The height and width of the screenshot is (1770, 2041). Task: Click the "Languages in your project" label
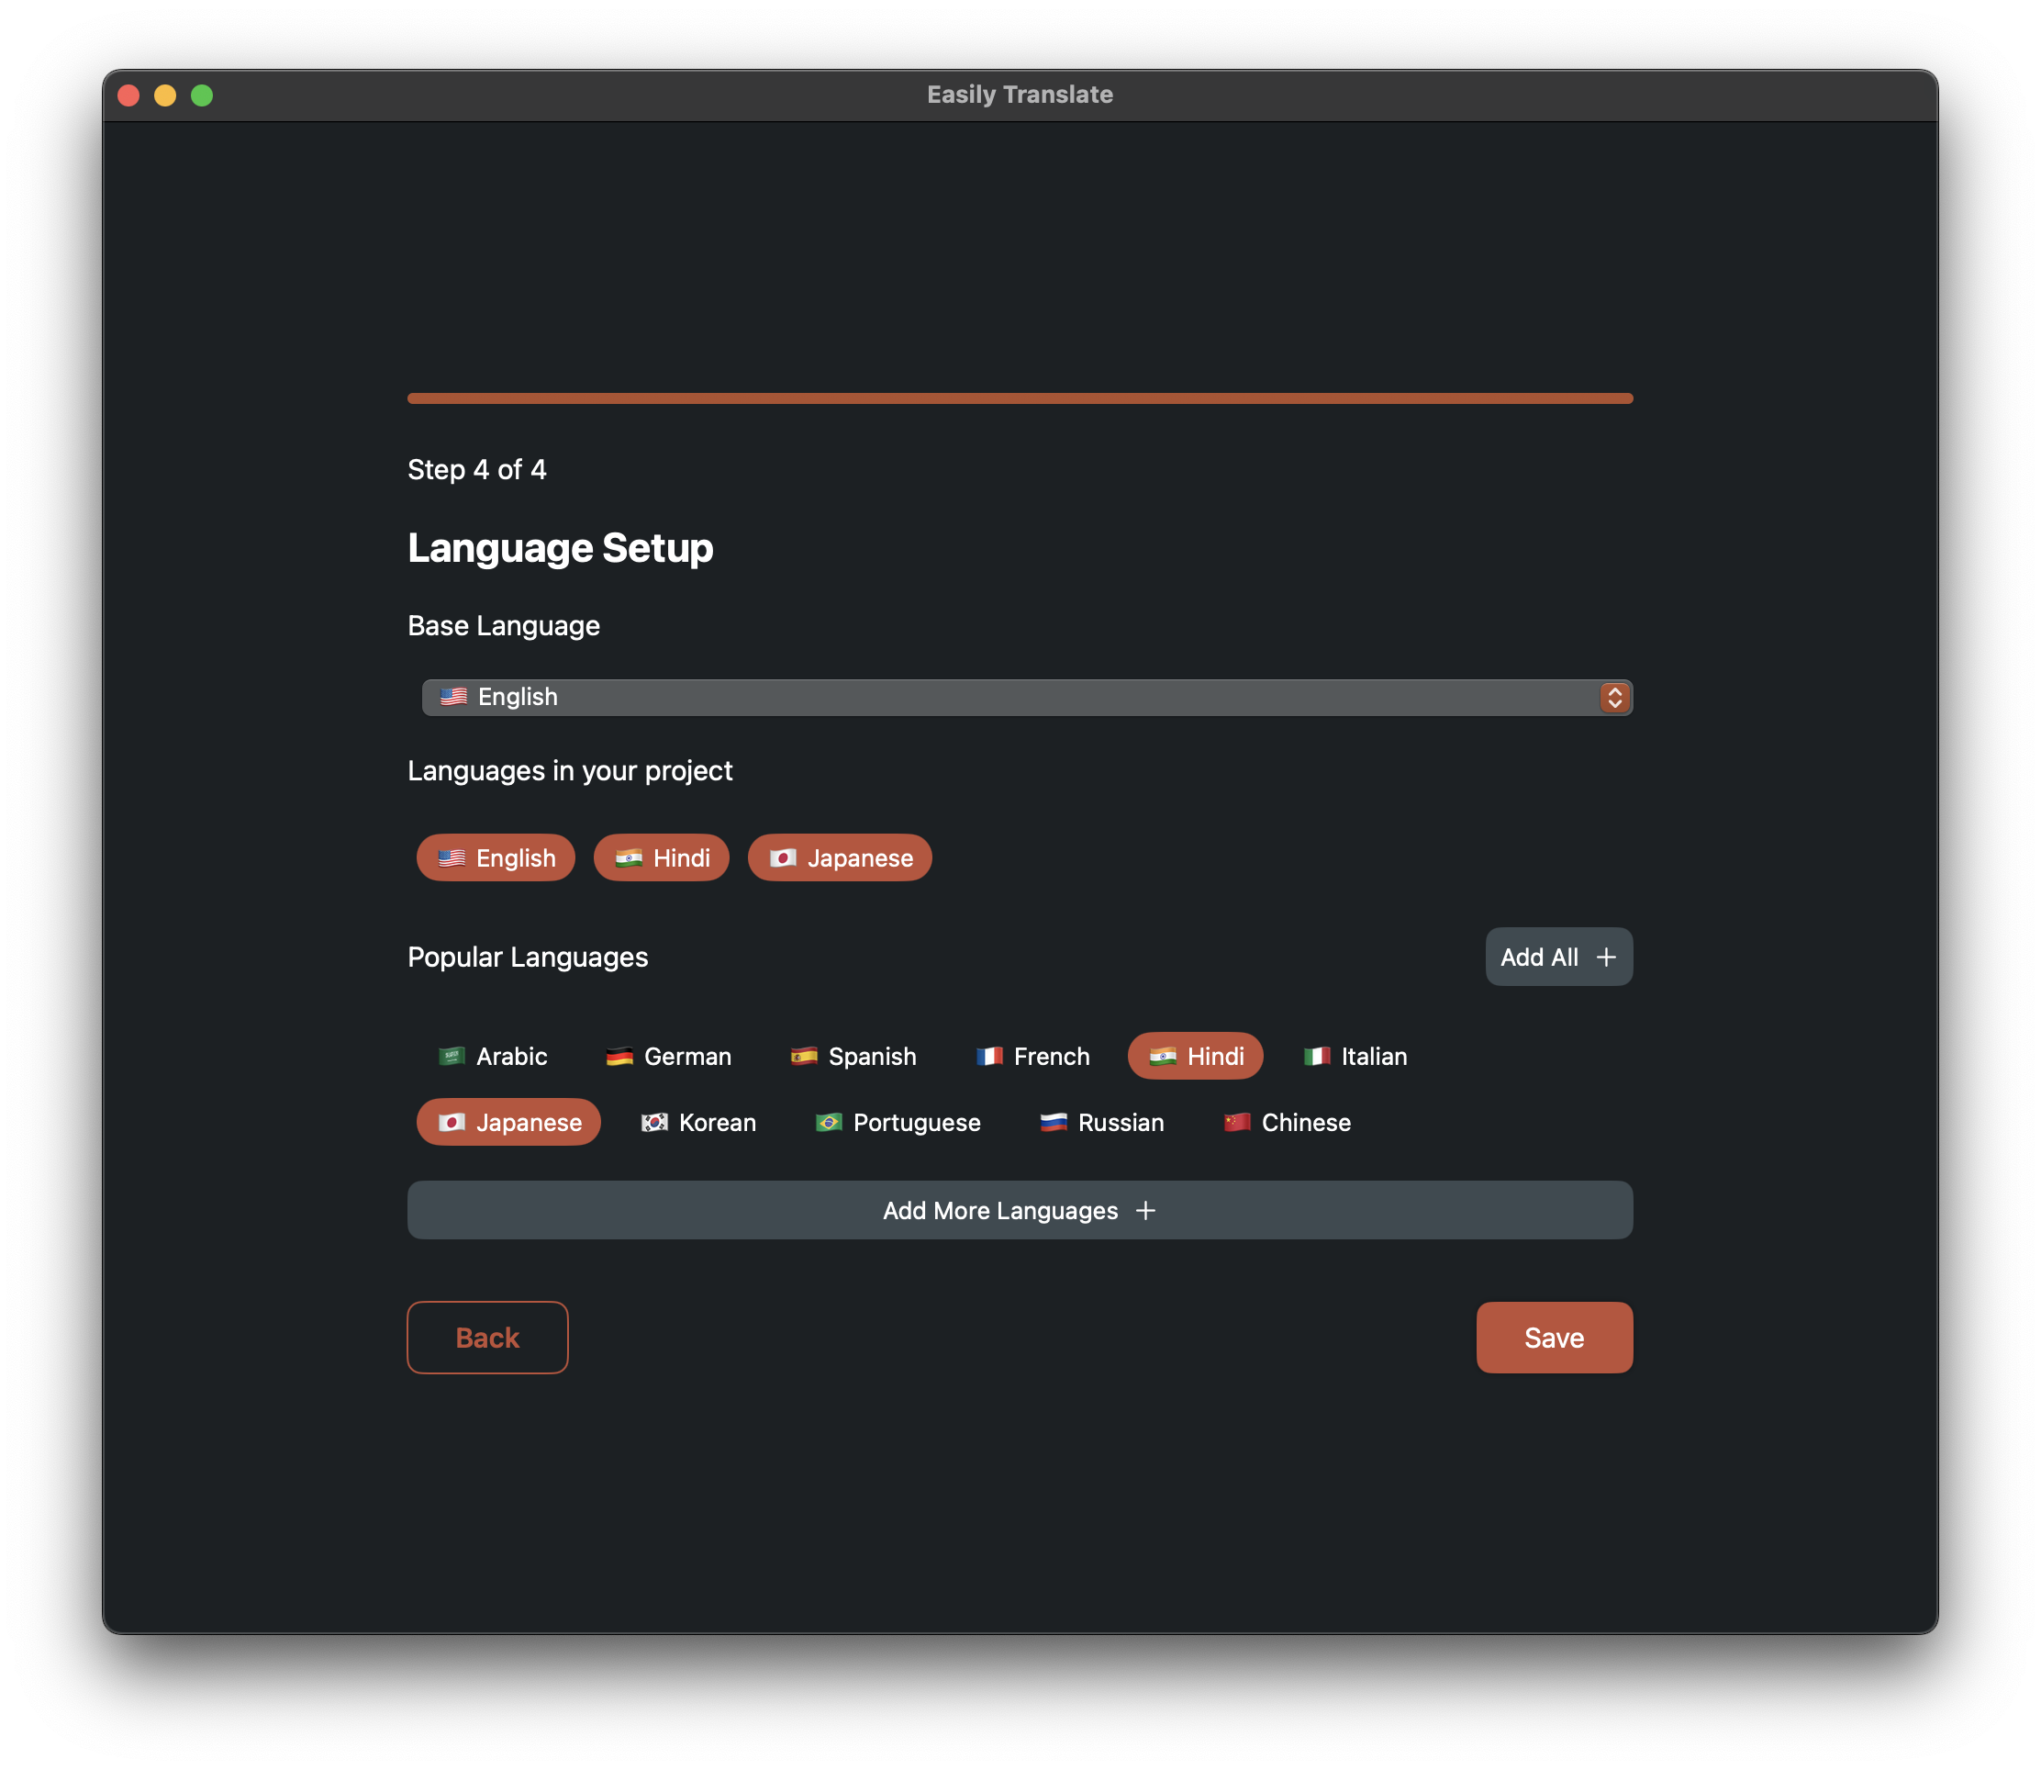click(x=570, y=770)
